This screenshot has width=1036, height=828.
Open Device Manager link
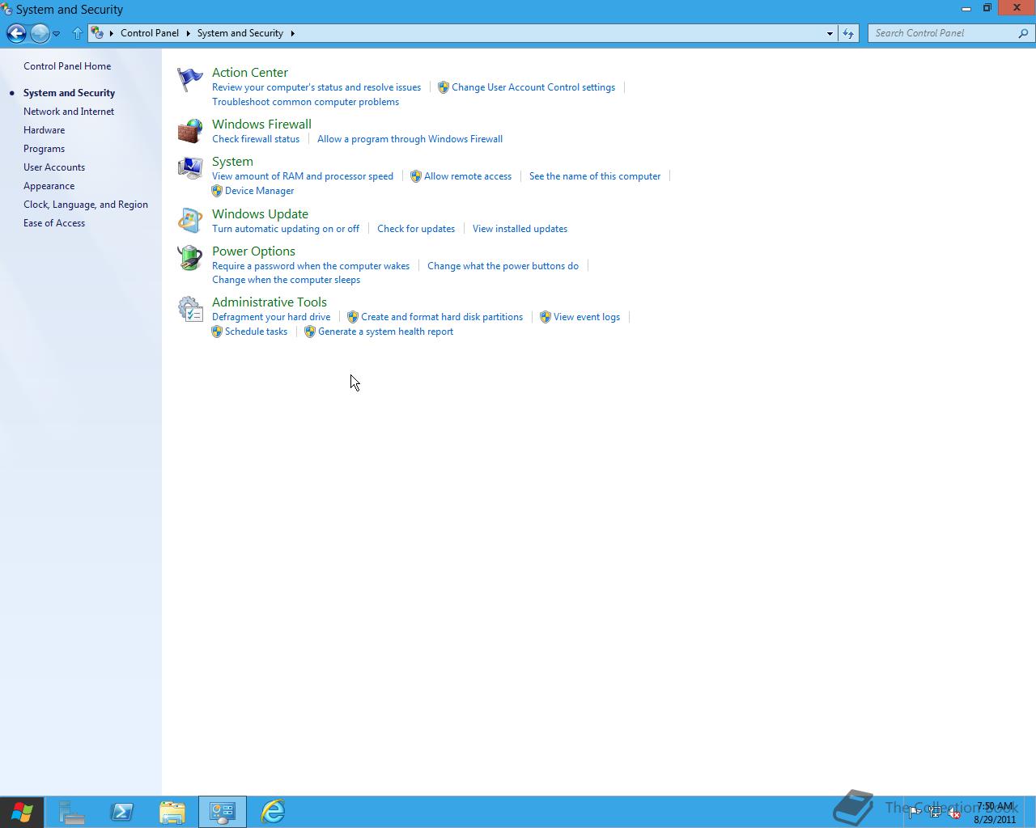pyautogui.click(x=259, y=191)
